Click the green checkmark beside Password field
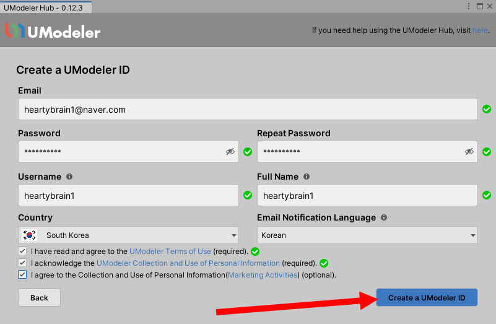 pos(248,152)
